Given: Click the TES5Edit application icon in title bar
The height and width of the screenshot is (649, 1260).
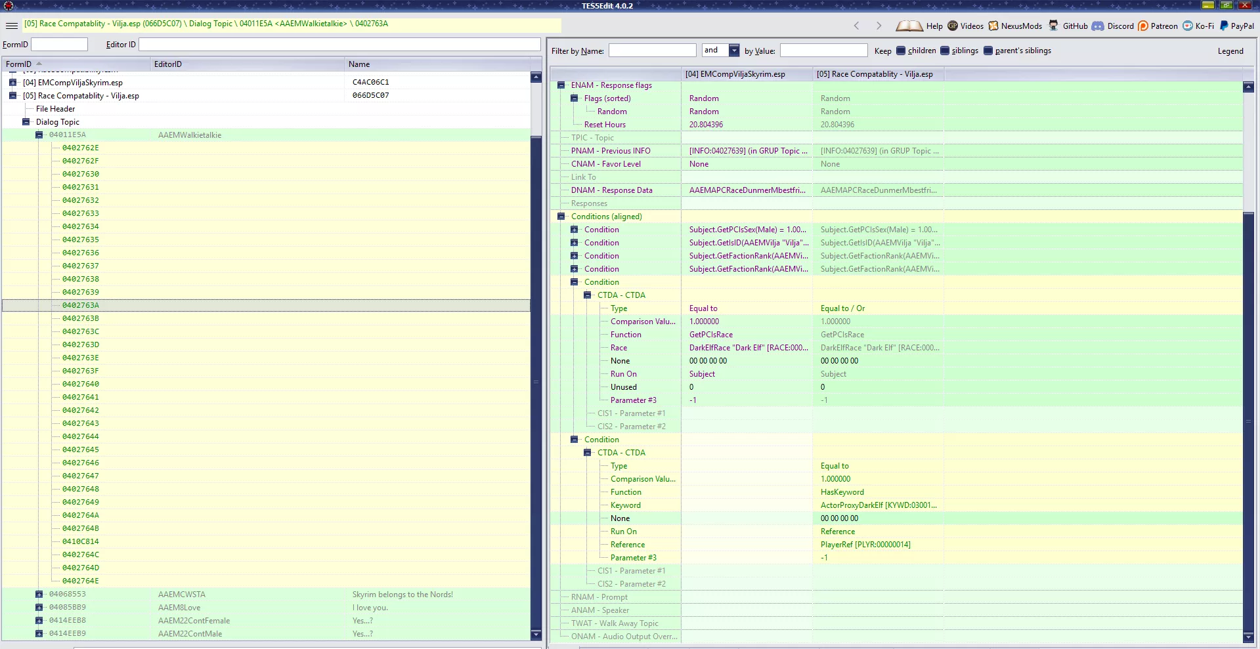Looking at the screenshot, I should [x=9, y=6].
